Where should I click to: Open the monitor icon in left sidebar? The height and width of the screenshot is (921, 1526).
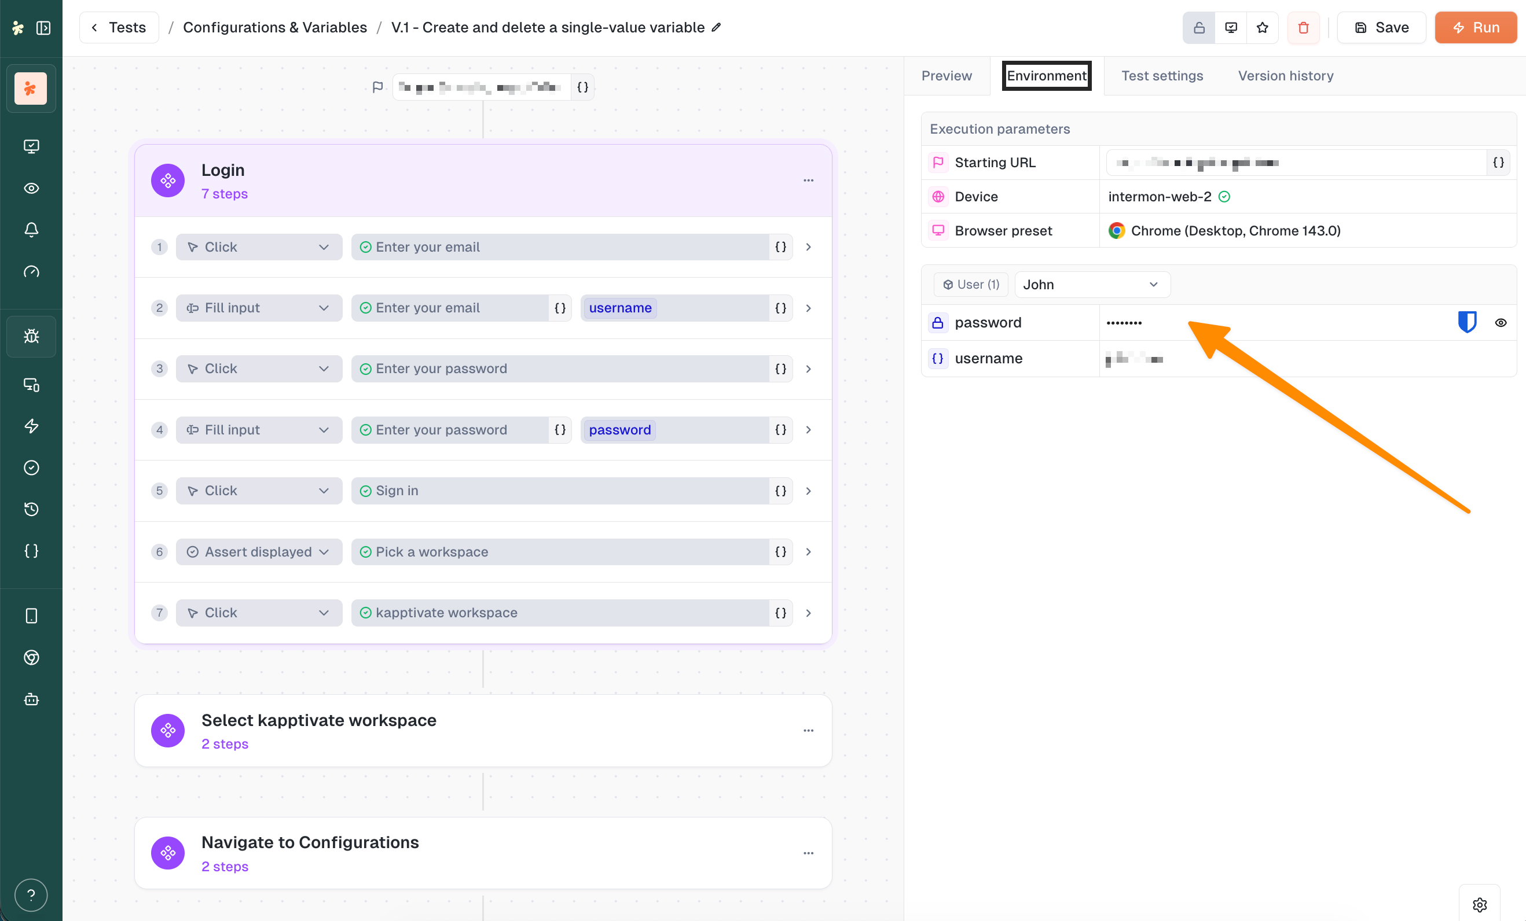click(x=31, y=146)
